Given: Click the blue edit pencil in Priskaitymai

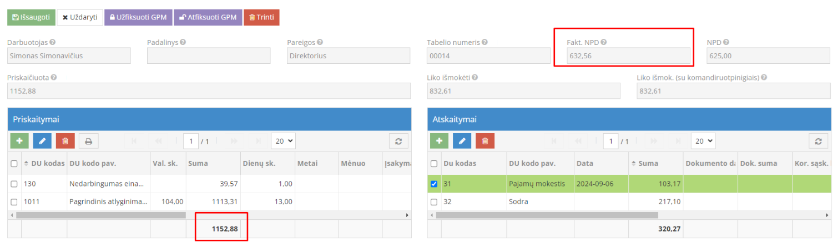Looking at the screenshot, I should tap(42, 141).
